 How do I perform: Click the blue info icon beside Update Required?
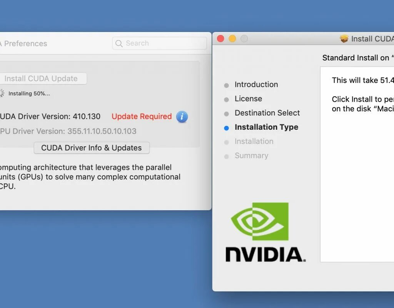coord(182,117)
